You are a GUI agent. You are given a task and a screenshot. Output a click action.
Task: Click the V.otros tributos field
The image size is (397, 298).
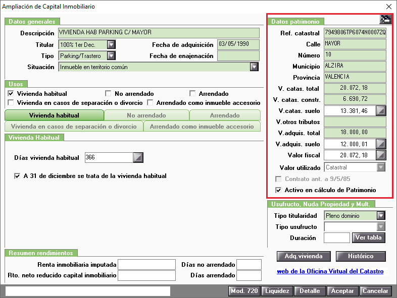point(355,122)
